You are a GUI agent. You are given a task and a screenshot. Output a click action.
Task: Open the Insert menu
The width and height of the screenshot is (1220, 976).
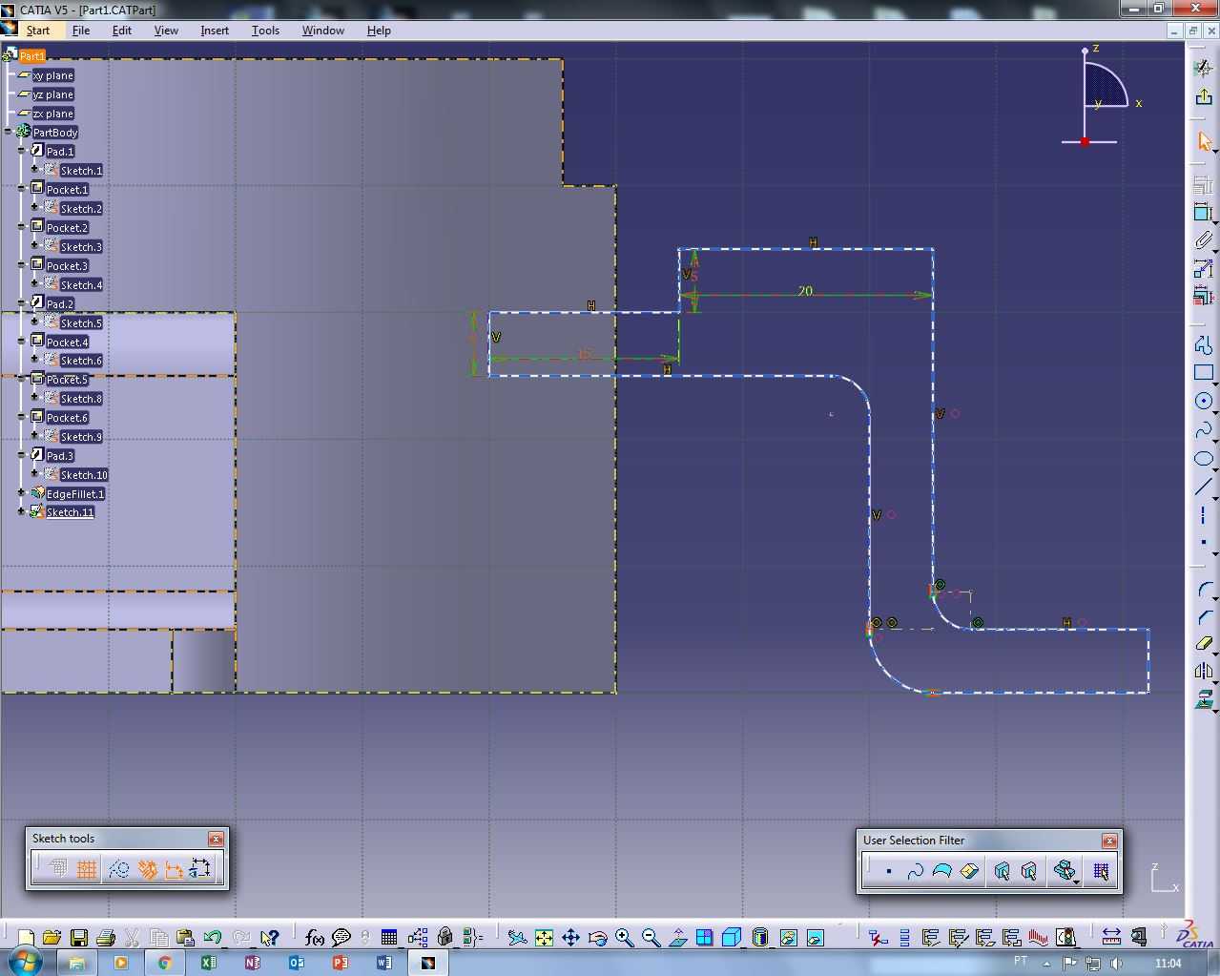click(215, 31)
